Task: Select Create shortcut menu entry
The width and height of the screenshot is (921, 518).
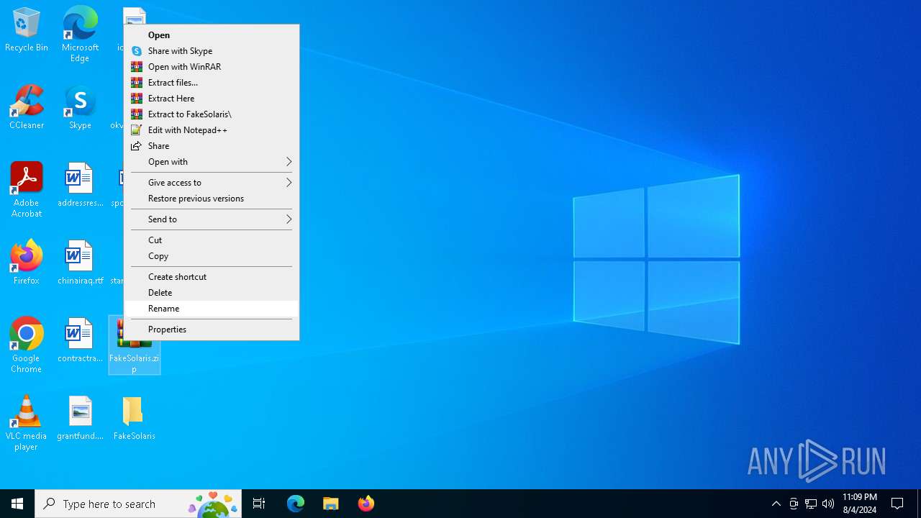Action: click(x=212, y=277)
